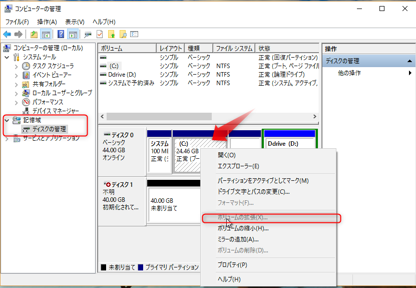
Task: Click 正常 (回復パーティション) status cell
Action: click(288, 57)
